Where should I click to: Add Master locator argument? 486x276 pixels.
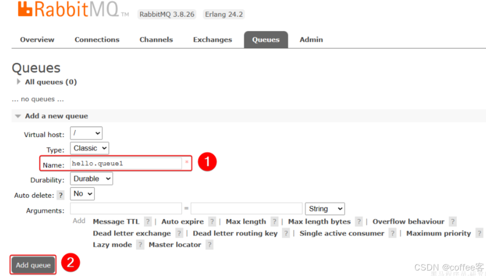coord(175,245)
